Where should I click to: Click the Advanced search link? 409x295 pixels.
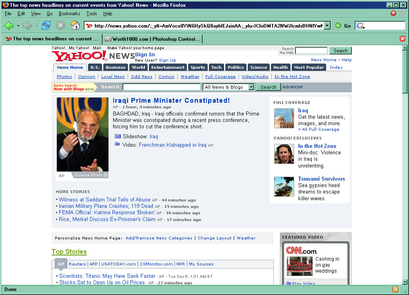coord(292,87)
